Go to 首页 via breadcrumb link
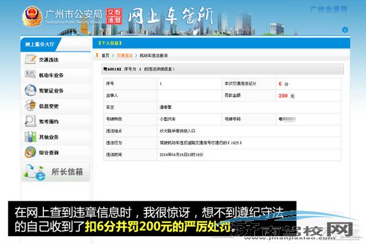366x244 pixels. (x=106, y=55)
